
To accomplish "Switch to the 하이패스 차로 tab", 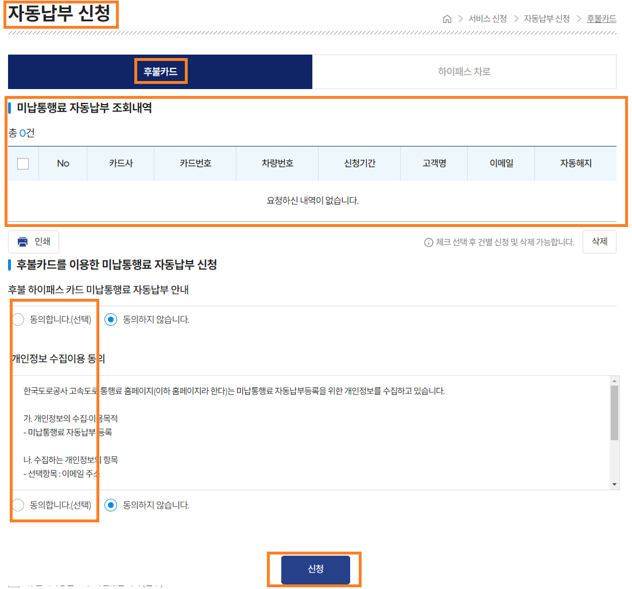I will pyautogui.click(x=465, y=71).
